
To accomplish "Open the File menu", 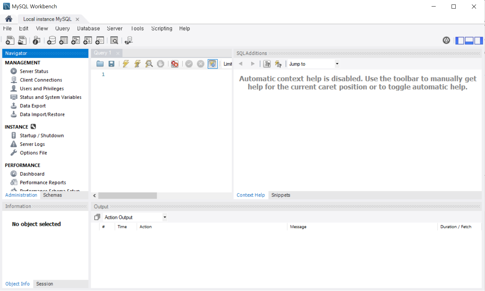I will (x=7, y=28).
